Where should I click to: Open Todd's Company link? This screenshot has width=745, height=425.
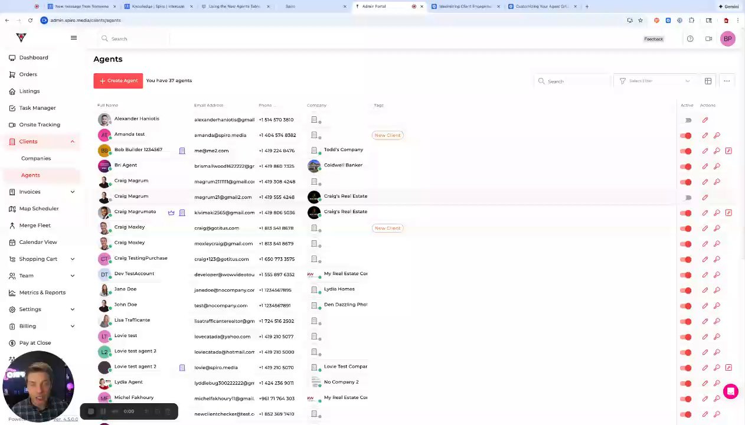click(x=344, y=150)
